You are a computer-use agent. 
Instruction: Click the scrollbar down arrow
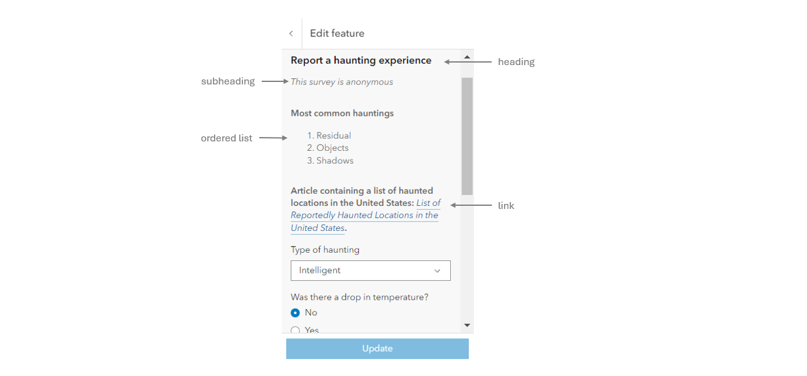(467, 325)
